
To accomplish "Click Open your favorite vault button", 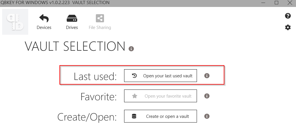I will [161, 96].
